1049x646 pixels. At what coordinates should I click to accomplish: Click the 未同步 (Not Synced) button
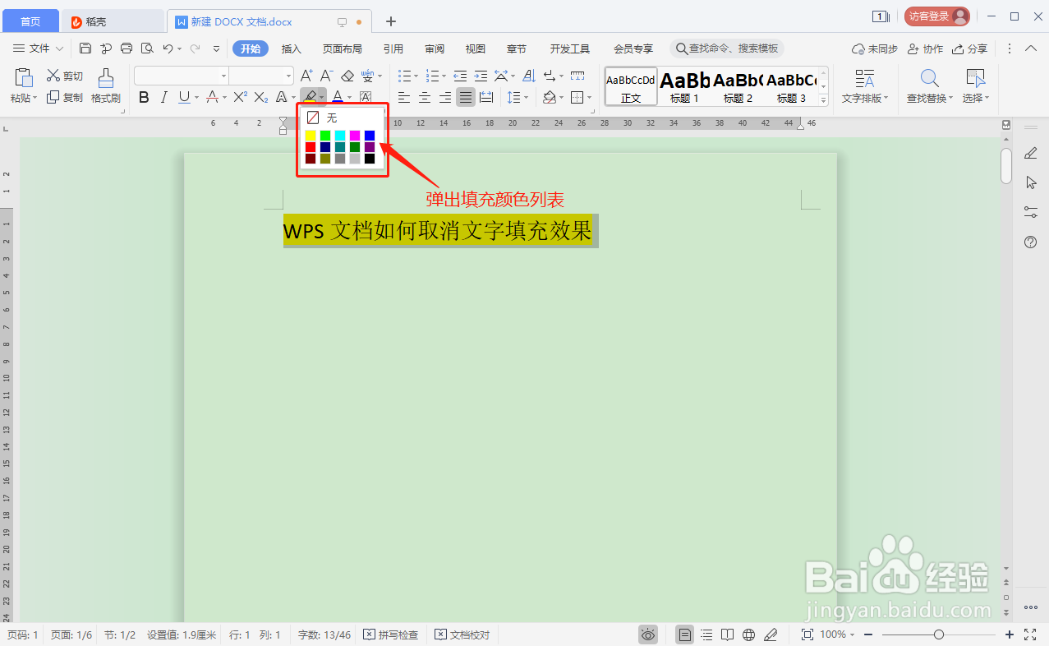[875, 48]
